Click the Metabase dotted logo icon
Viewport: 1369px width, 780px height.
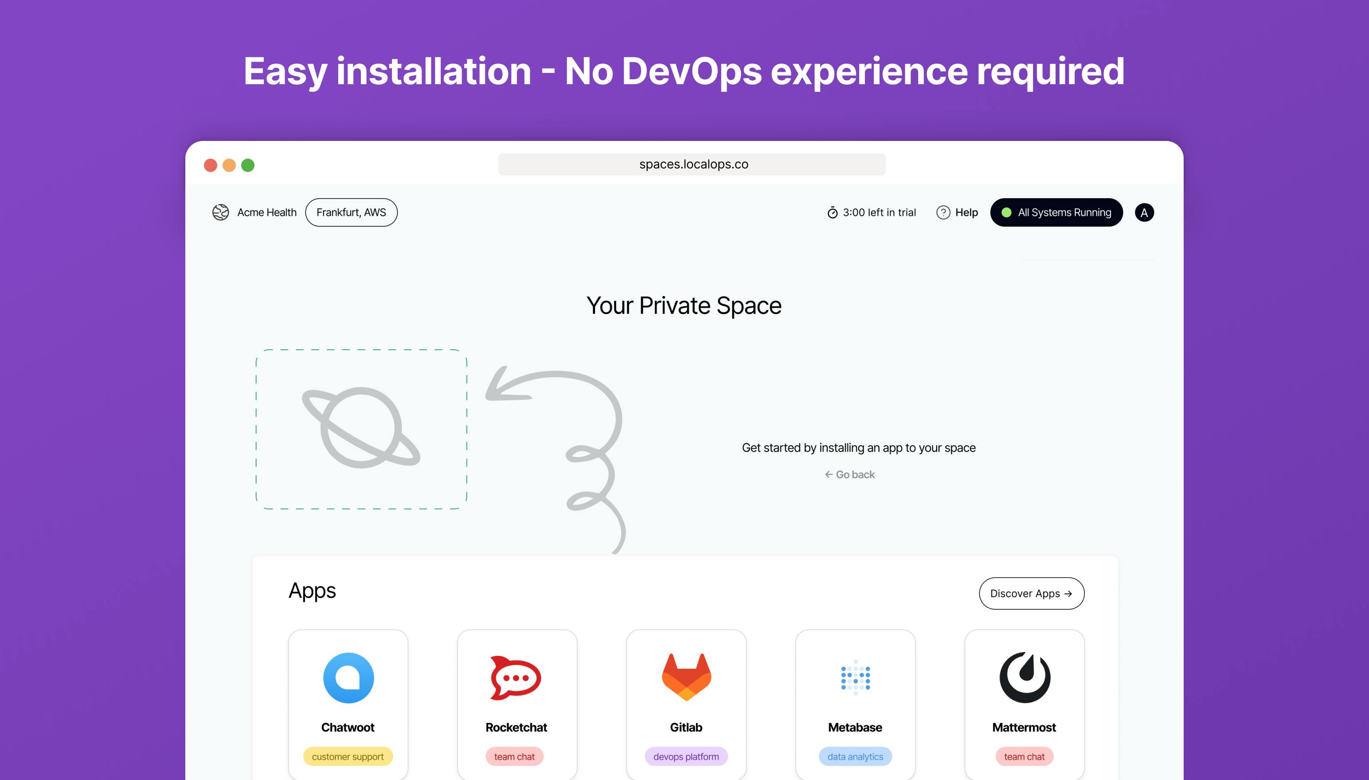[855, 677]
